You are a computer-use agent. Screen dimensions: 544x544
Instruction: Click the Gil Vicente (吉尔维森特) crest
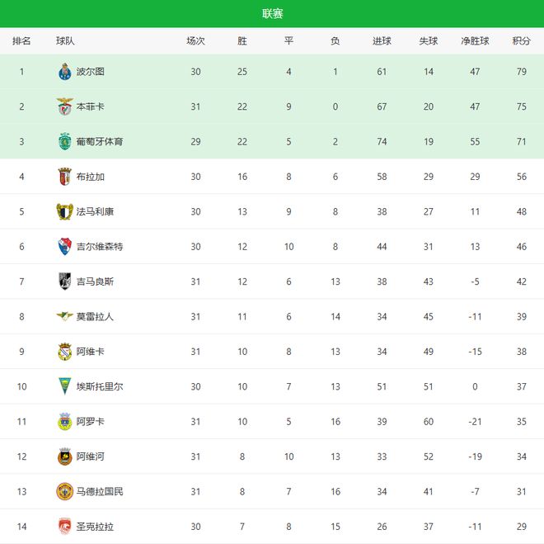(64, 246)
